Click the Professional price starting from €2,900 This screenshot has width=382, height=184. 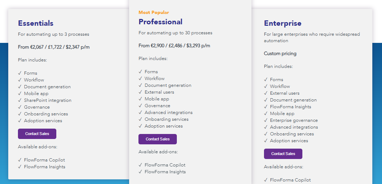pyautogui.click(x=174, y=46)
